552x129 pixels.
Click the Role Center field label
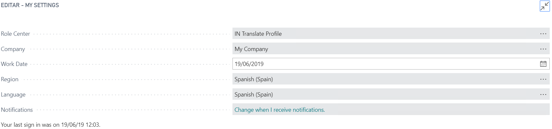(x=15, y=34)
